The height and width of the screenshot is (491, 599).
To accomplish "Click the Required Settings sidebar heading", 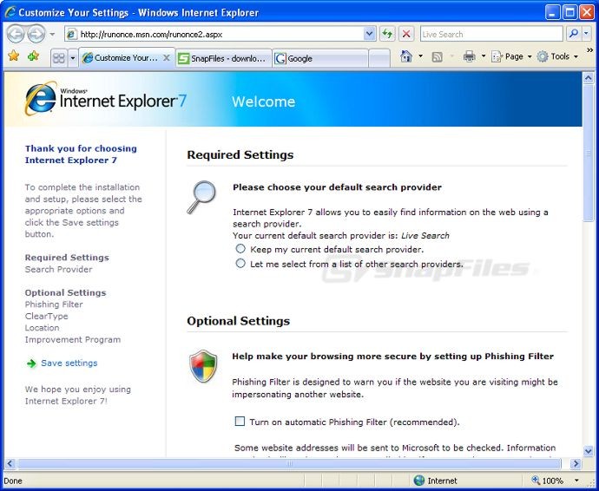I will coord(67,258).
